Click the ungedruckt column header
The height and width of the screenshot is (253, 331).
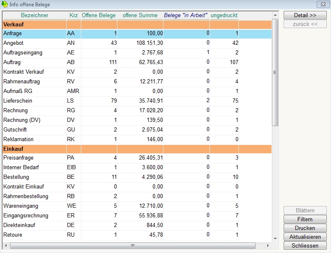pyautogui.click(x=224, y=15)
